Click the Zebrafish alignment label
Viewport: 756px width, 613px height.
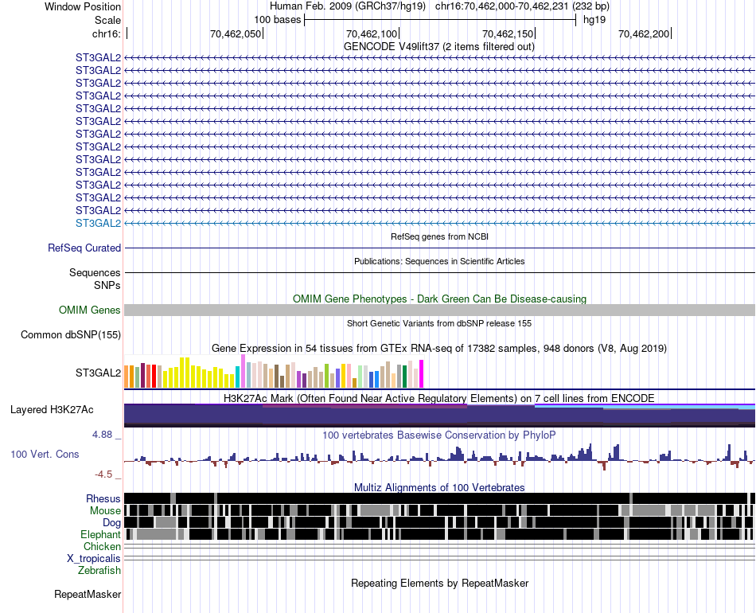pos(99,570)
